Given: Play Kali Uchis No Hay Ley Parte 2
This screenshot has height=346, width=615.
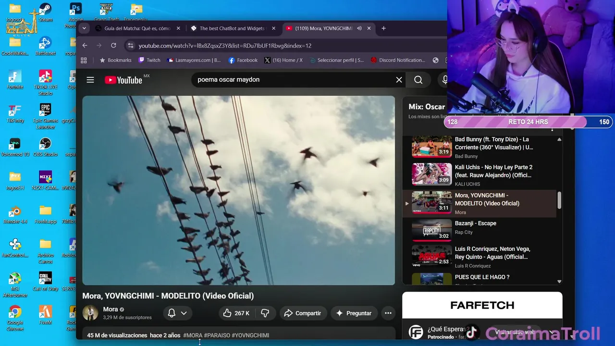Looking at the screenshot, I should [x=480, y=175].
